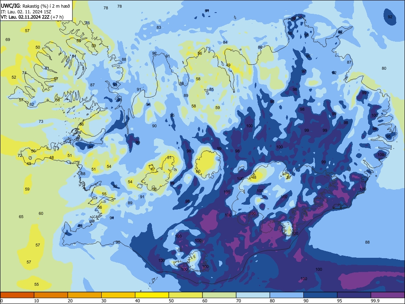Select the 30–40 legend color segment

(118, 295)
